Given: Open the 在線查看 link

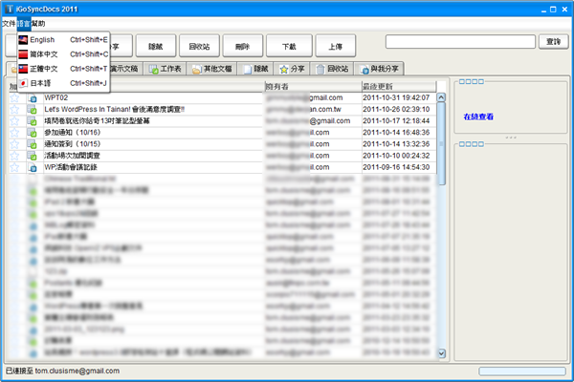Looking at the screenshot, I should (x=478, y=117).
